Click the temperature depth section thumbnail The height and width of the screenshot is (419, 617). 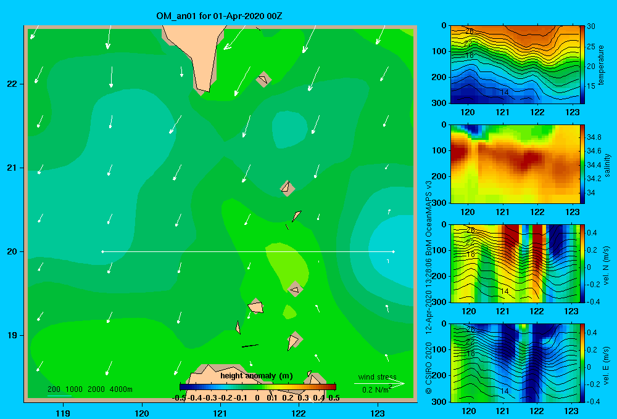[515, 65]
